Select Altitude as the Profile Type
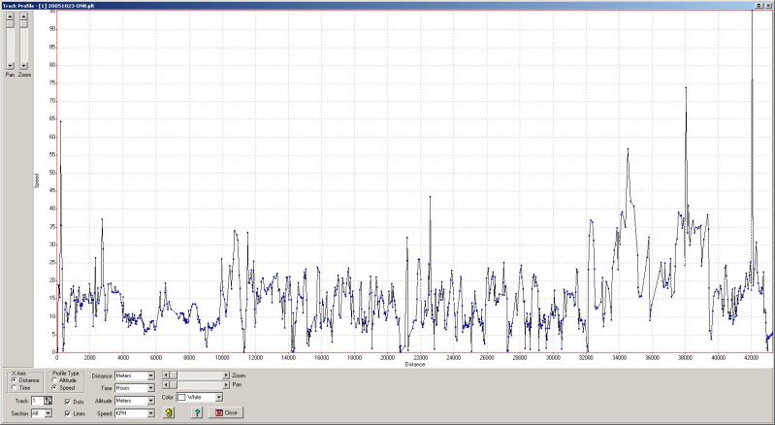Viewport: 775px width, 425px height. (55, 380)
